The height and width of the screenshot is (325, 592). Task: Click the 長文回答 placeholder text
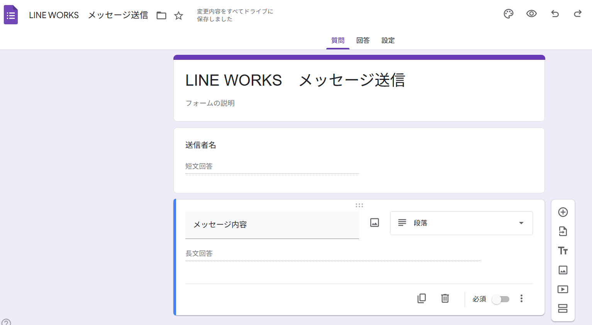pos(199,254)
